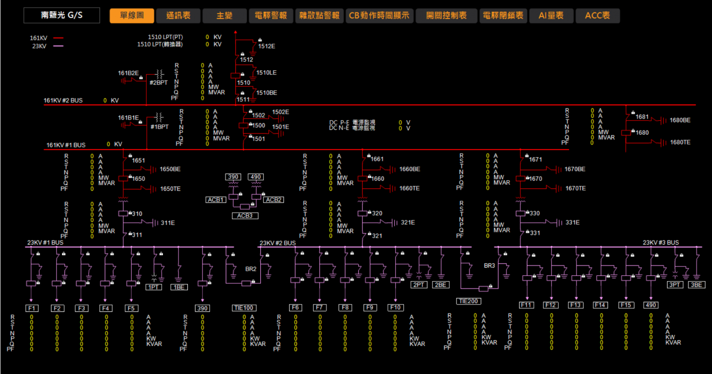The image size is (712, 374).
Task: Click the DC P-E 電源監視 label
Action: pyautogui.click(x=352, y=122)
